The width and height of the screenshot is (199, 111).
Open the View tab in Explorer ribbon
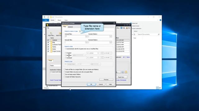click(x=66, y=20)
